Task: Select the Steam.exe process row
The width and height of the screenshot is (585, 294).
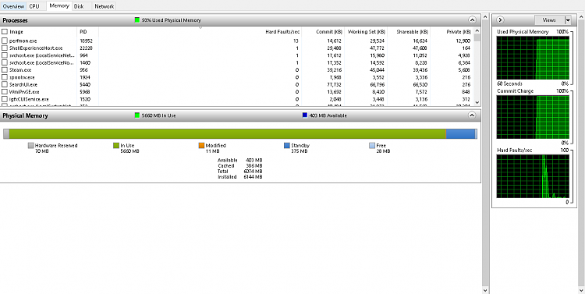Action: pyautogui.click(x=237, y=69)
